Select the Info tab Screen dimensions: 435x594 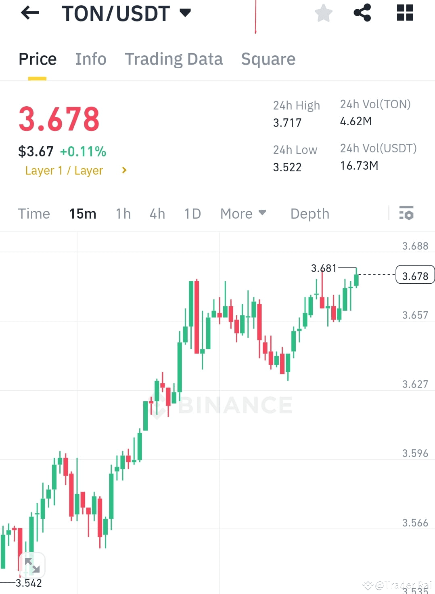pos(90,59)
